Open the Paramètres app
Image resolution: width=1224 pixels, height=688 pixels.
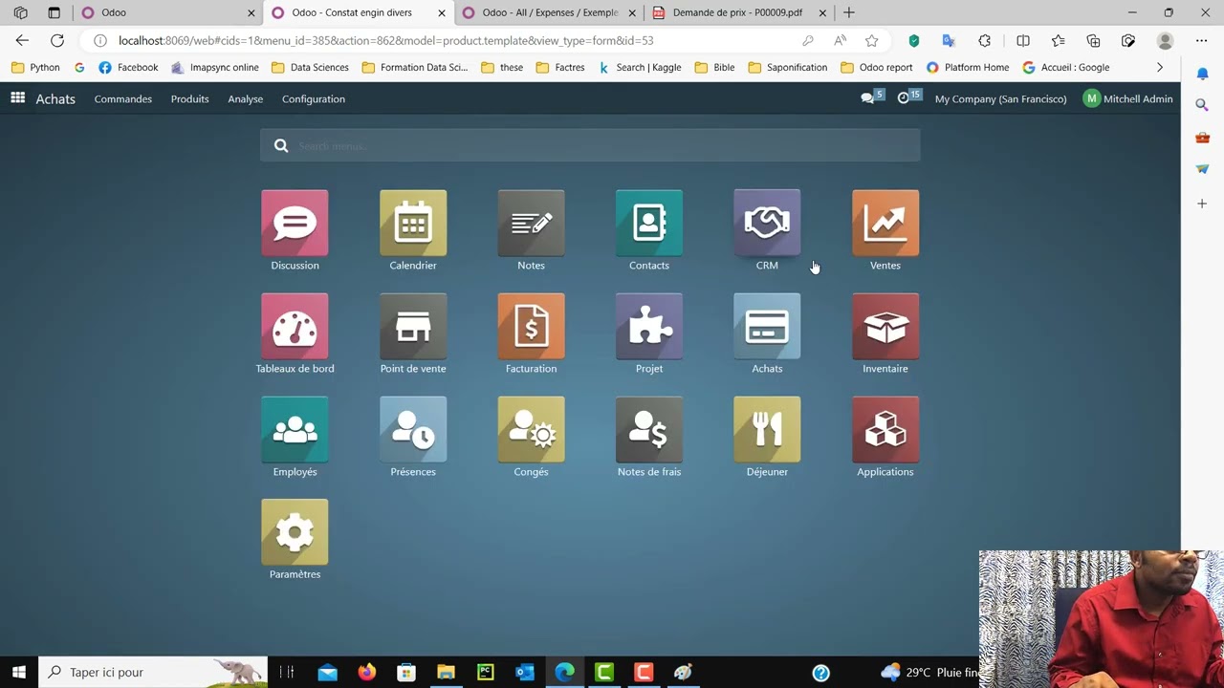click(x=295, y=532)
